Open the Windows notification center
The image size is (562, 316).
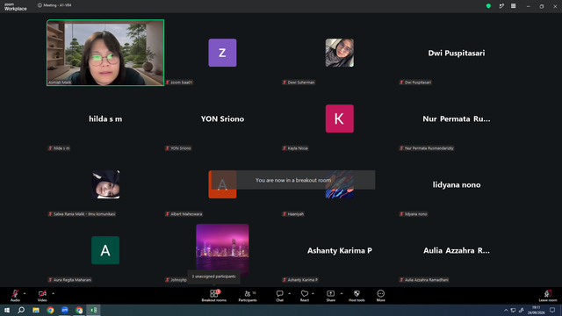click(552, 310)
